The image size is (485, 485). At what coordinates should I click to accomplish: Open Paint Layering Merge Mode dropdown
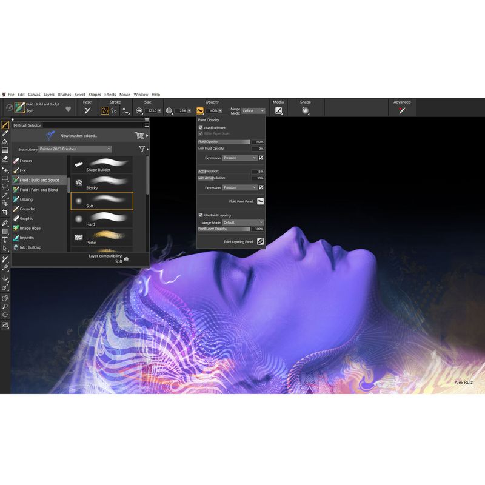click(243, 222)
